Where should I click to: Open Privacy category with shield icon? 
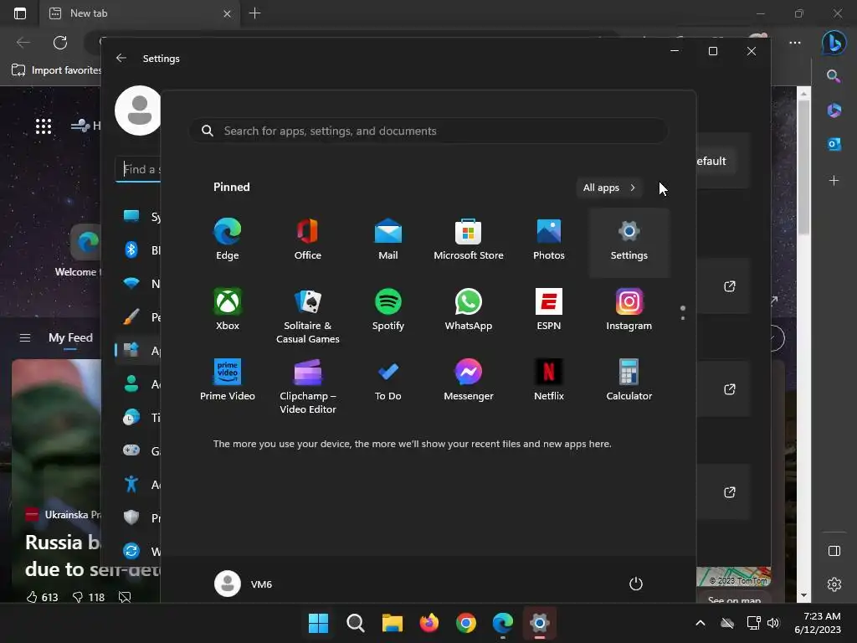tap(138, 517)
